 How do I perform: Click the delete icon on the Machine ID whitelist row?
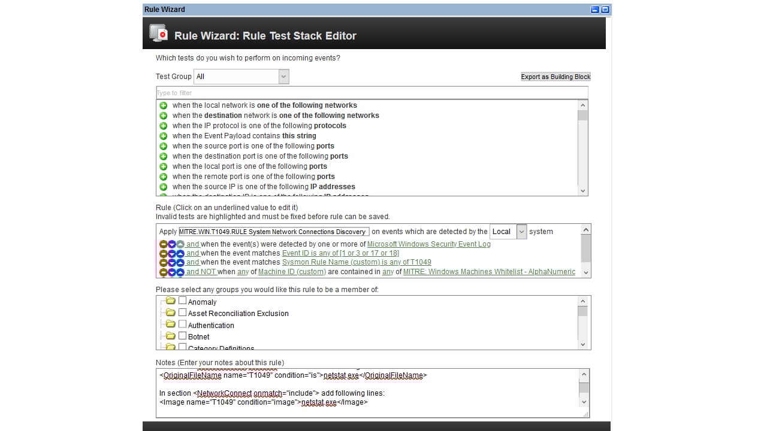point(163,271)
